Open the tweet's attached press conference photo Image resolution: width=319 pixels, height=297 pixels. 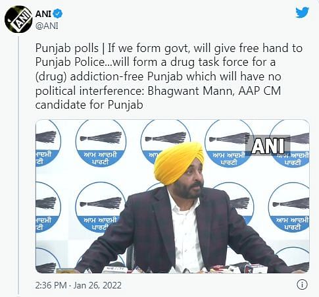click(x=172, y=196)
